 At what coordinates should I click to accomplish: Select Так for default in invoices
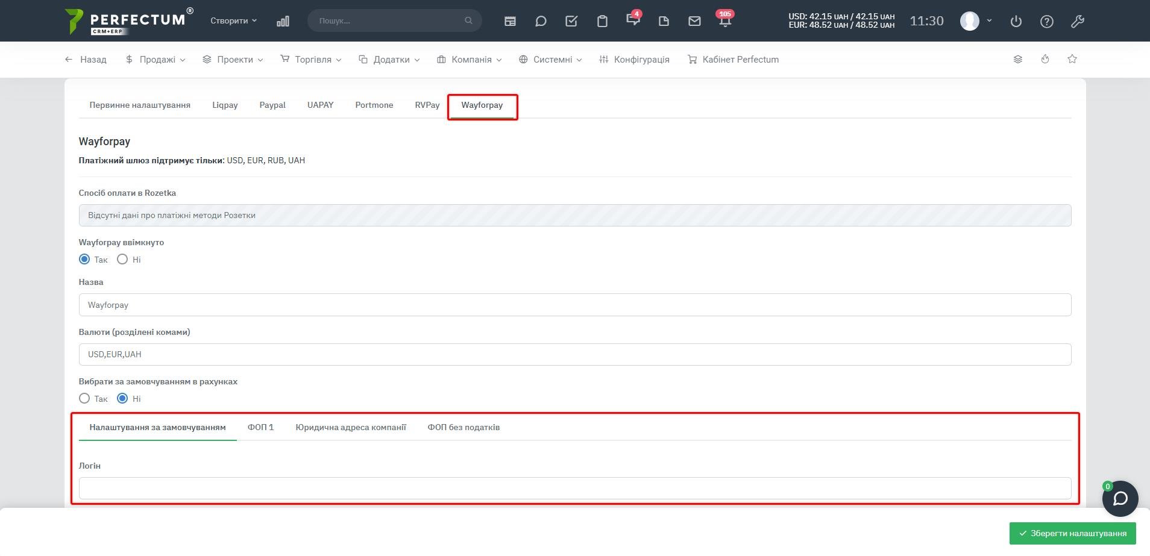tap(84, 399)
